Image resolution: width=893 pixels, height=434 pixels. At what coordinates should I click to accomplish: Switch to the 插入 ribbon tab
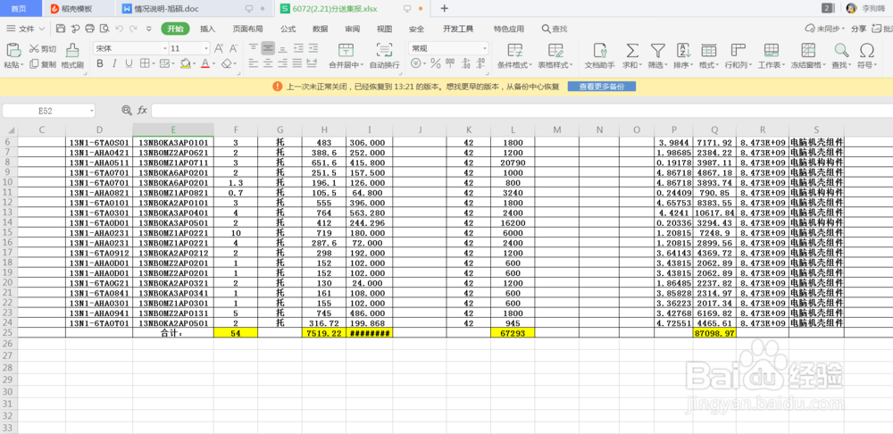pos(207,29)
